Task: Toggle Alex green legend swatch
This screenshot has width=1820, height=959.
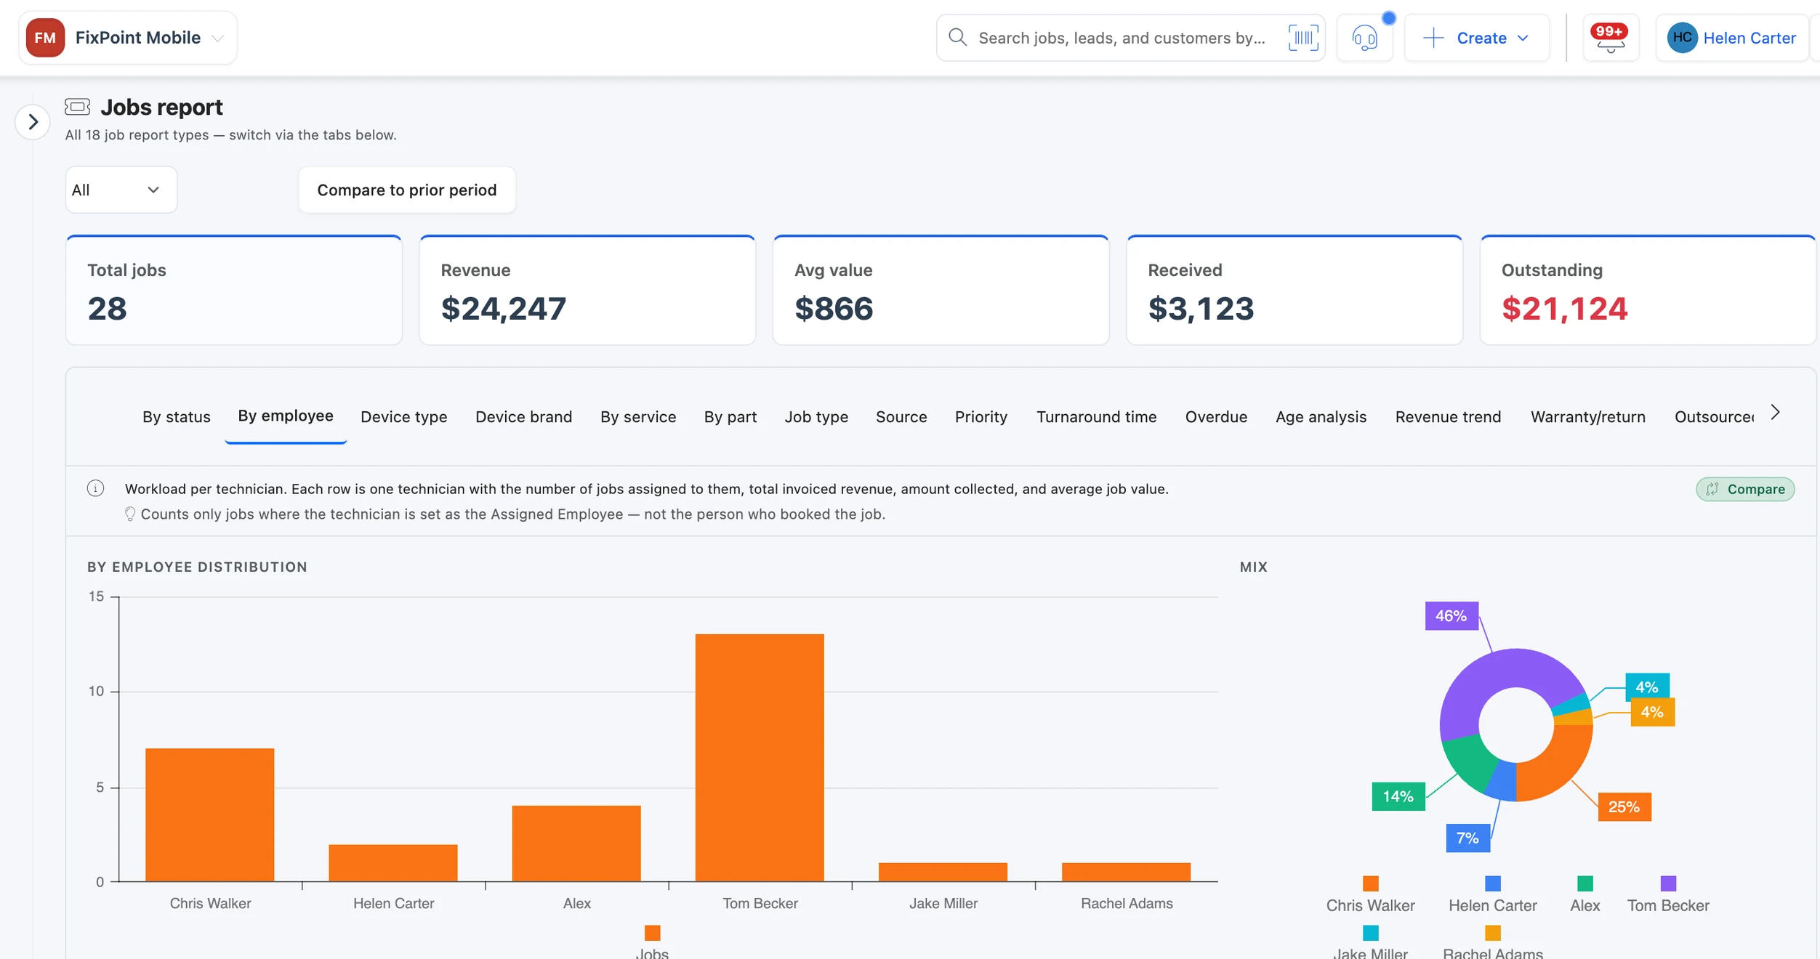Action: (x=1585, y=883)
